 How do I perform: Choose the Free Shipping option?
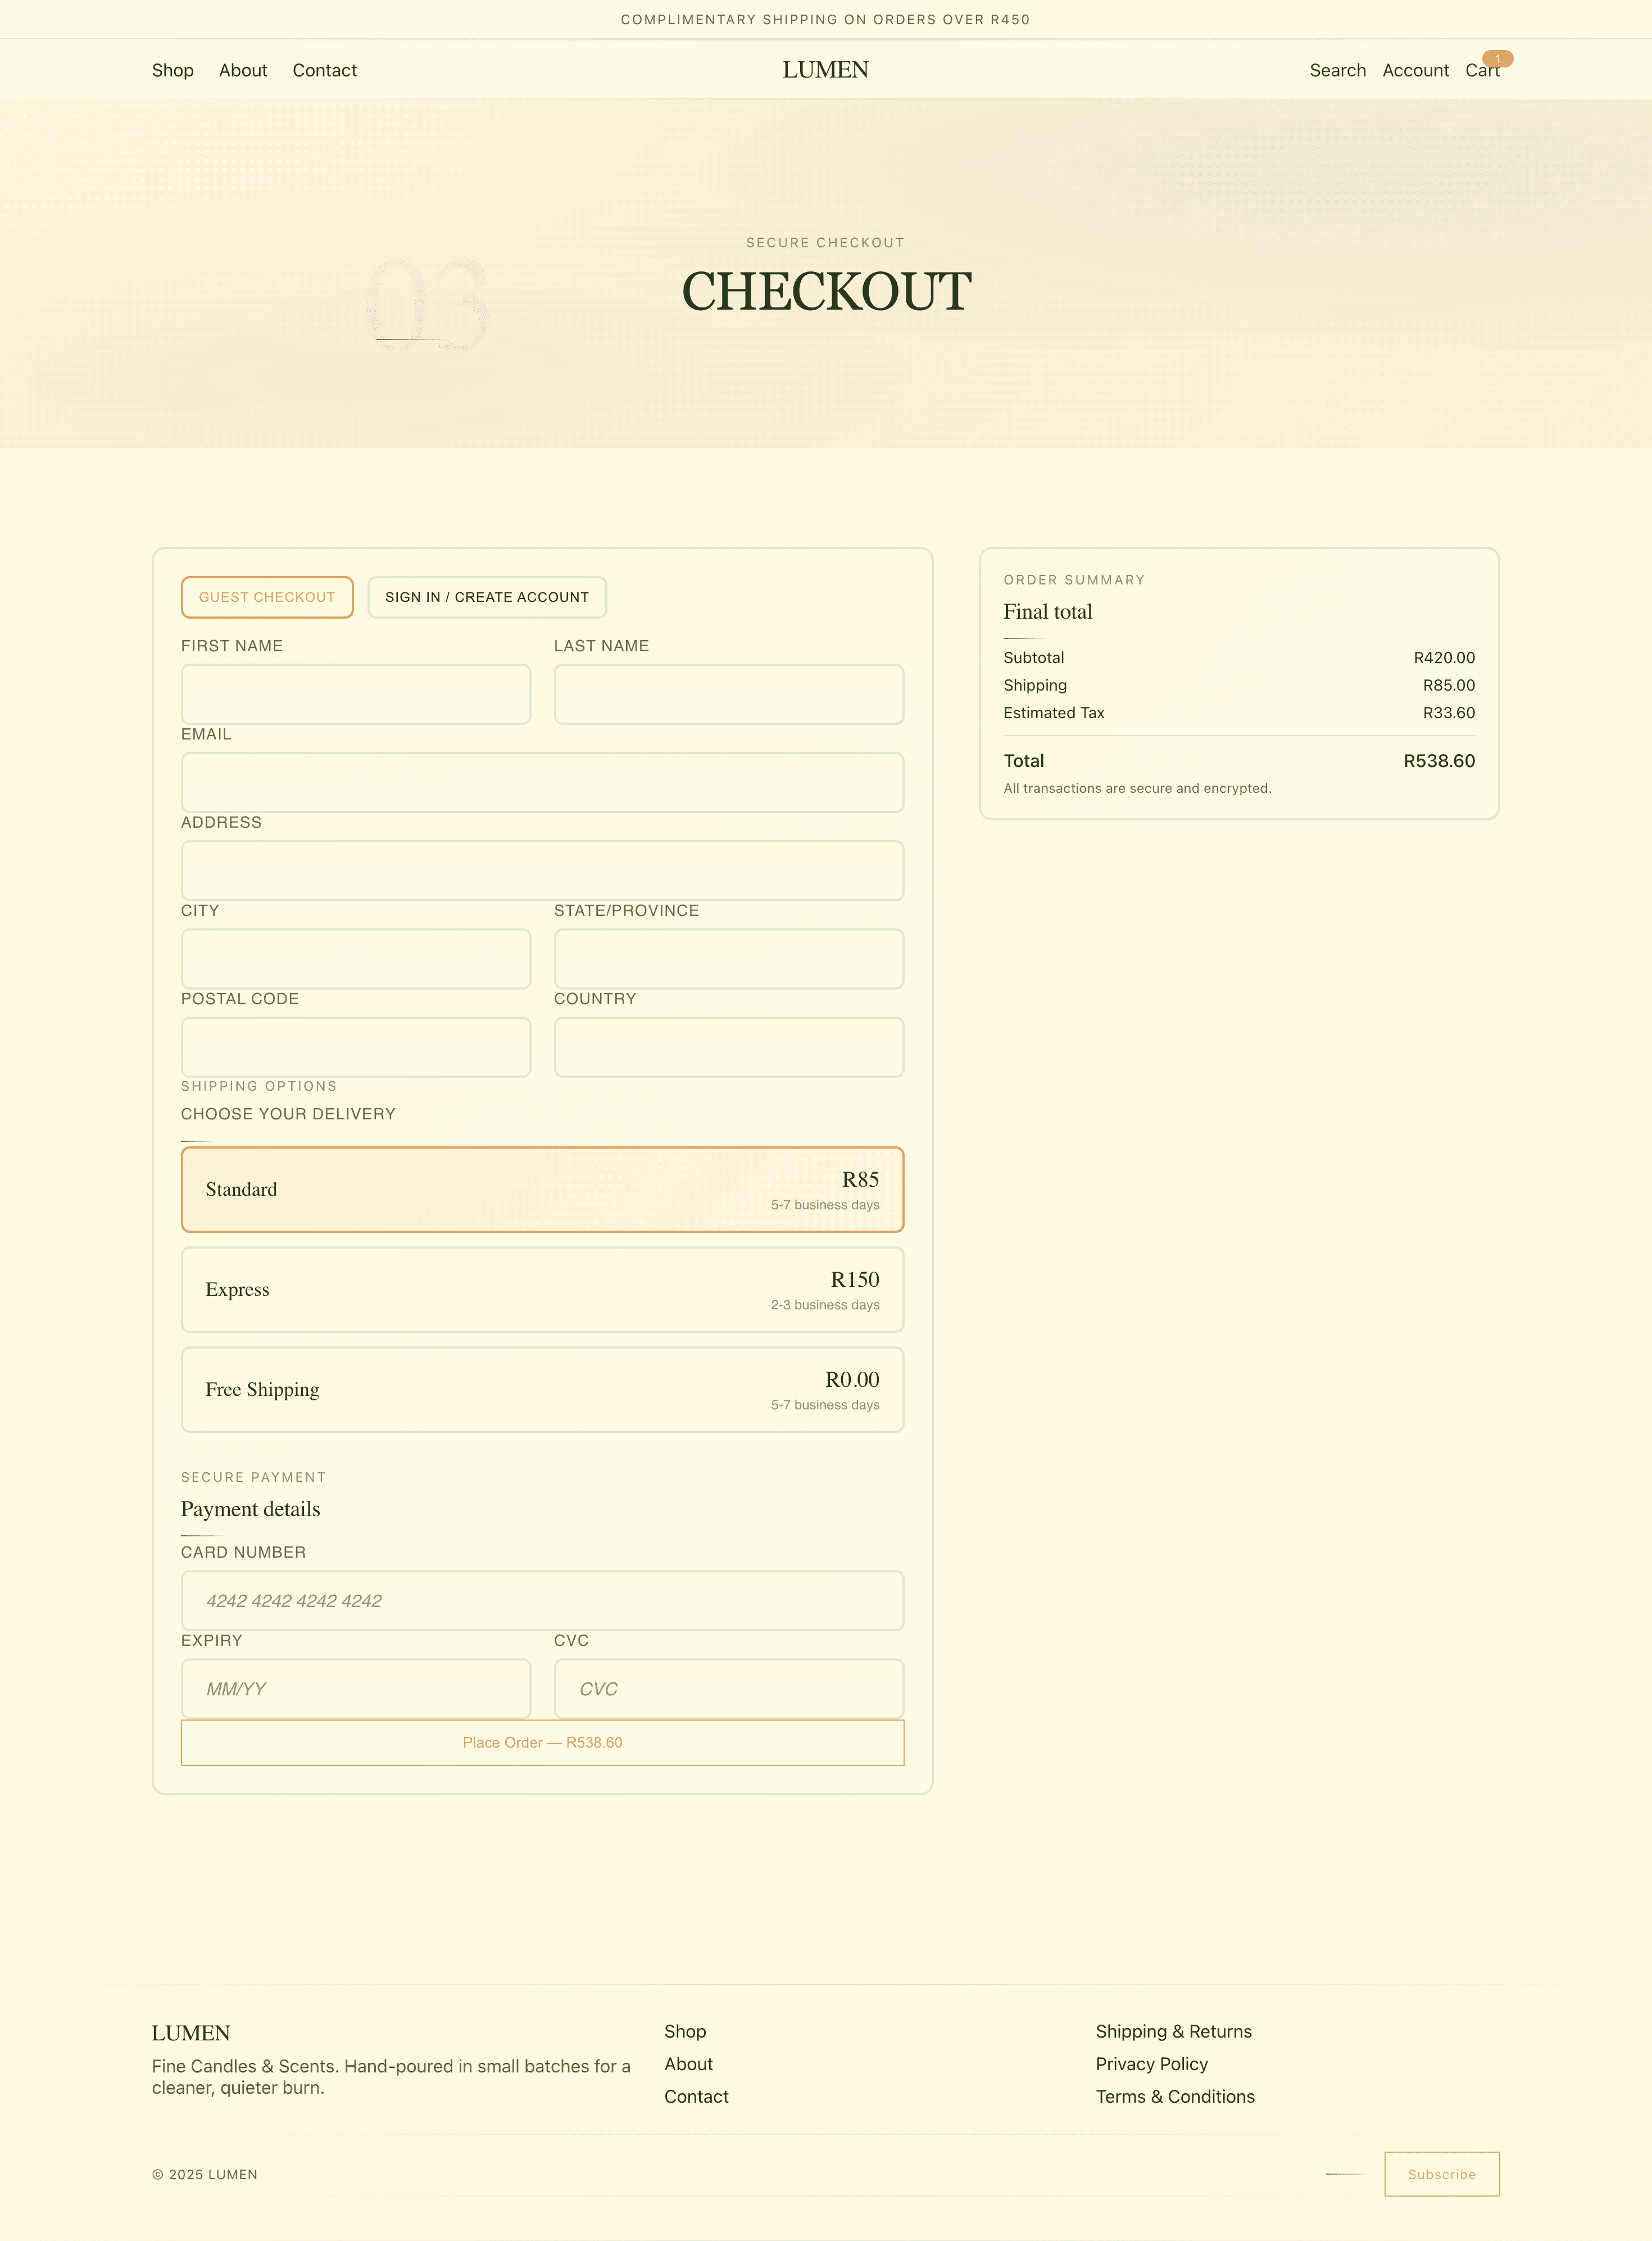[542, 1390]
